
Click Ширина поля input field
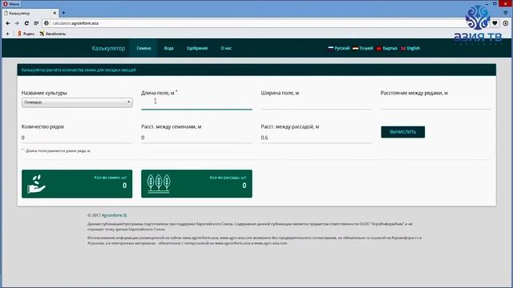click(x=316, y=103)
